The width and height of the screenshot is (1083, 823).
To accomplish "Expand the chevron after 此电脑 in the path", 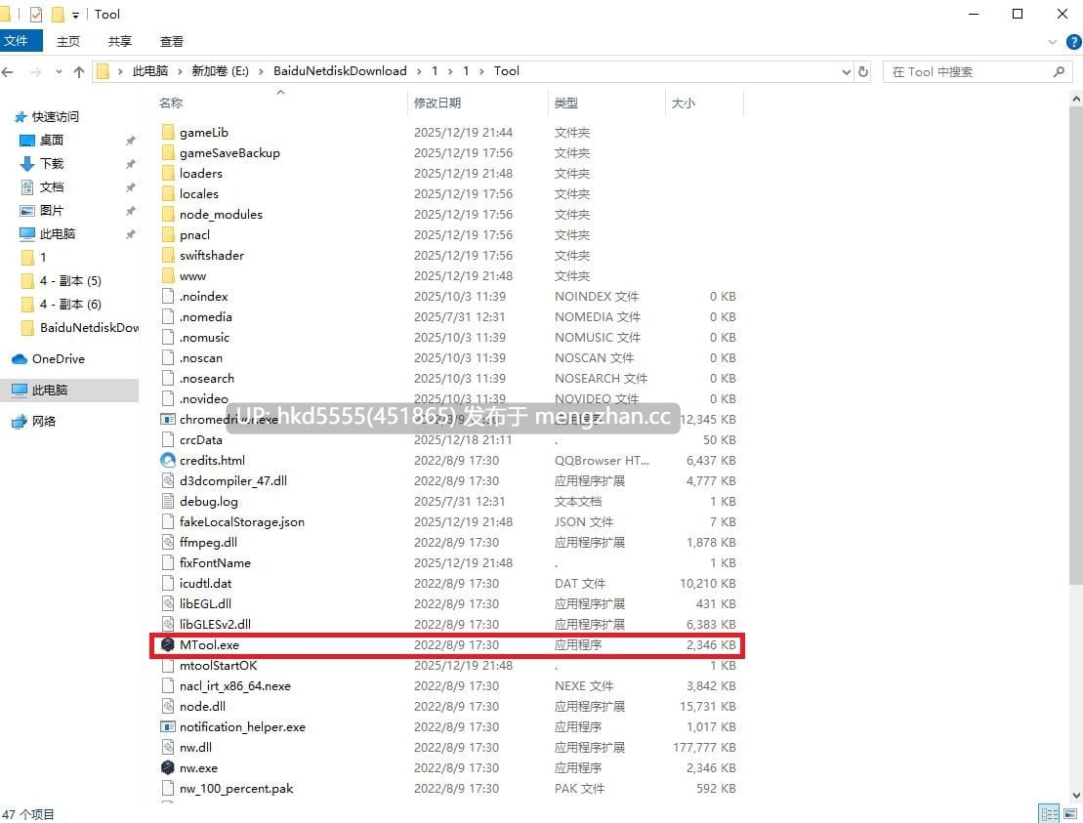I will 180,71.
